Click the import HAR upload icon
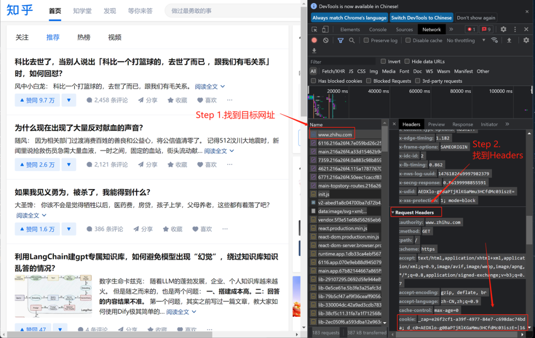Viewport: 535px width, 338px height. (509, 40)
